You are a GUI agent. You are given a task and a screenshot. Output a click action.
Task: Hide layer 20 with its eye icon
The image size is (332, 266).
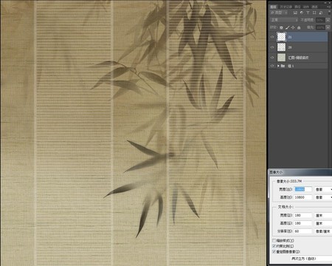(272, 47)
